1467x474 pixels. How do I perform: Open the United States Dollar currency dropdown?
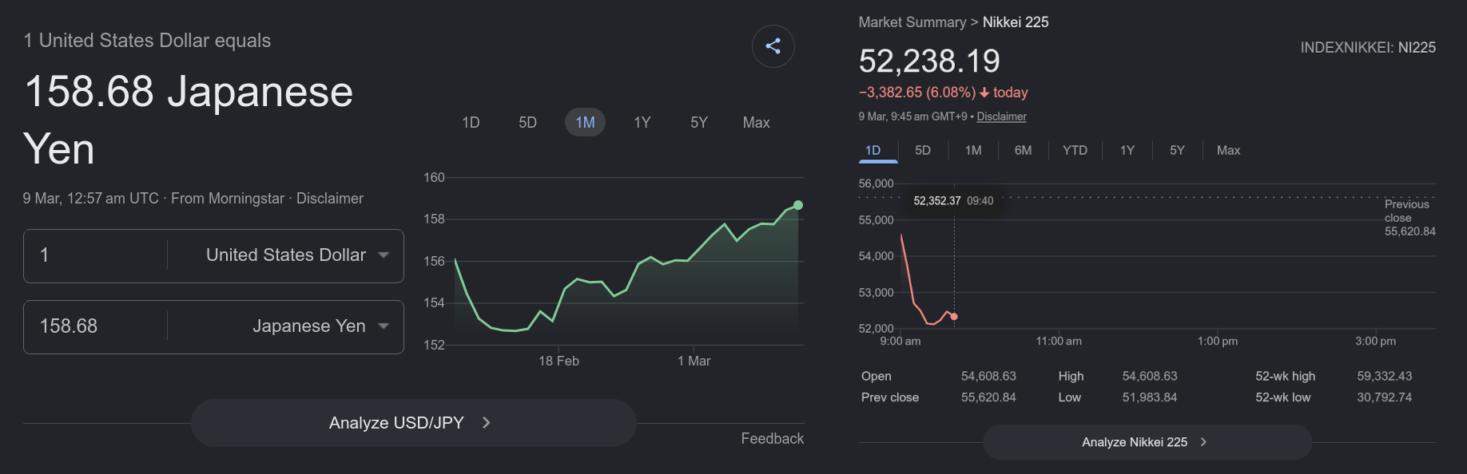click(297, 255)
